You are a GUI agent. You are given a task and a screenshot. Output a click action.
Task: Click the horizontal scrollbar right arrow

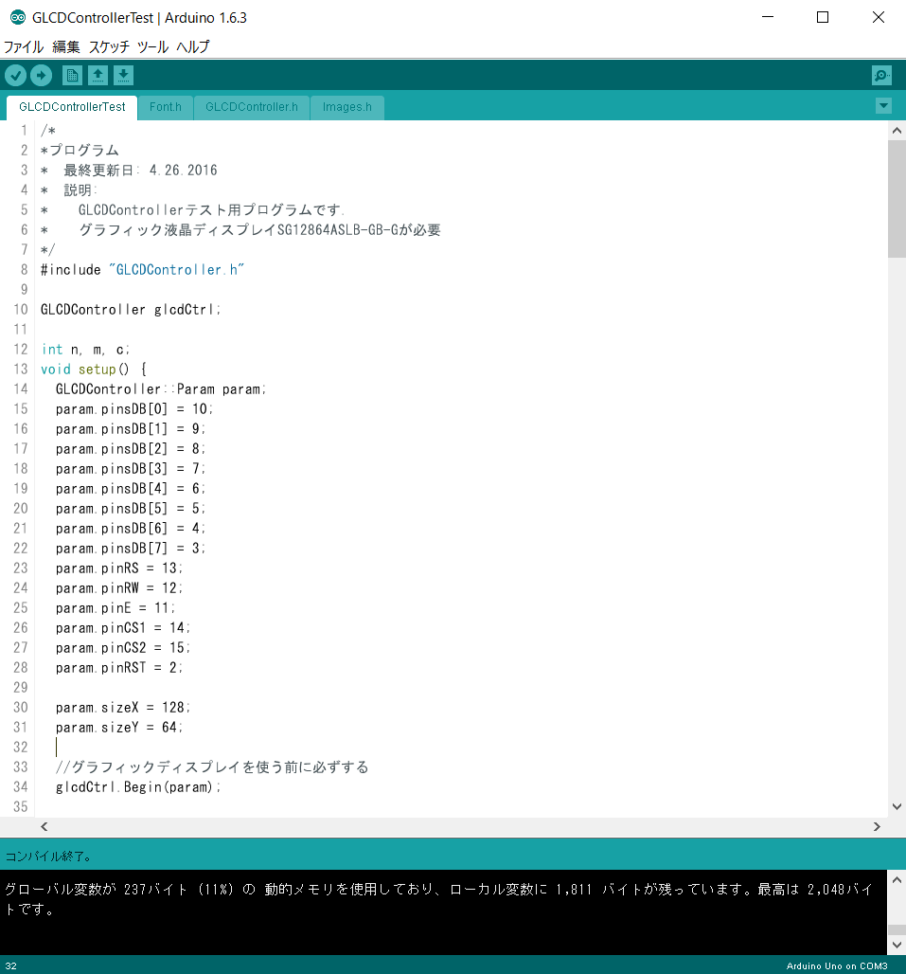coord(877,827)
